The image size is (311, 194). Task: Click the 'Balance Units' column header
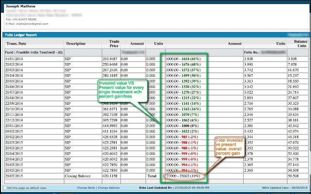(300, 44)
